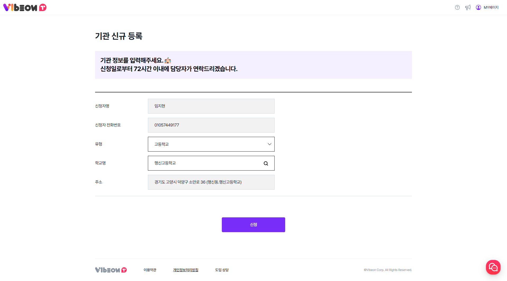Click the Vibeon T logo in header
Image resolution: width=507 pixels, height=281 pixels.
pos(25,7)
